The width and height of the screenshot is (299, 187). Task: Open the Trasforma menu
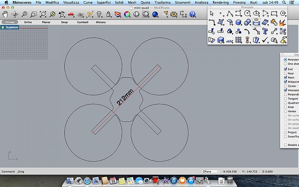[x=163, y=2]
